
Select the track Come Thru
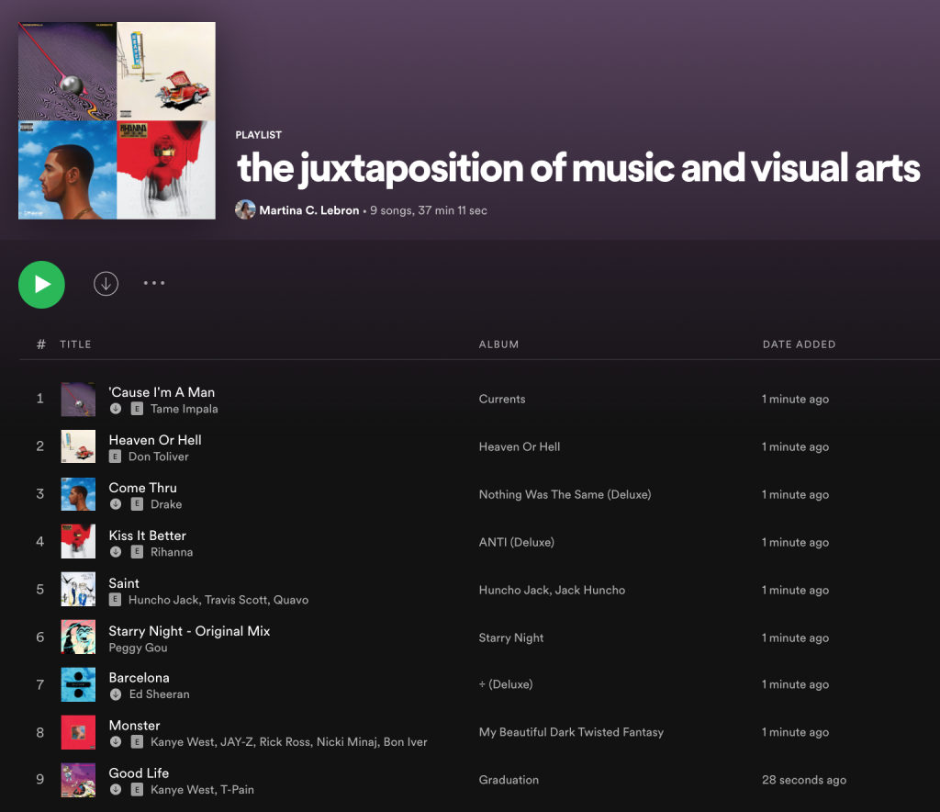pyautogui.click(x=142, y=488)
